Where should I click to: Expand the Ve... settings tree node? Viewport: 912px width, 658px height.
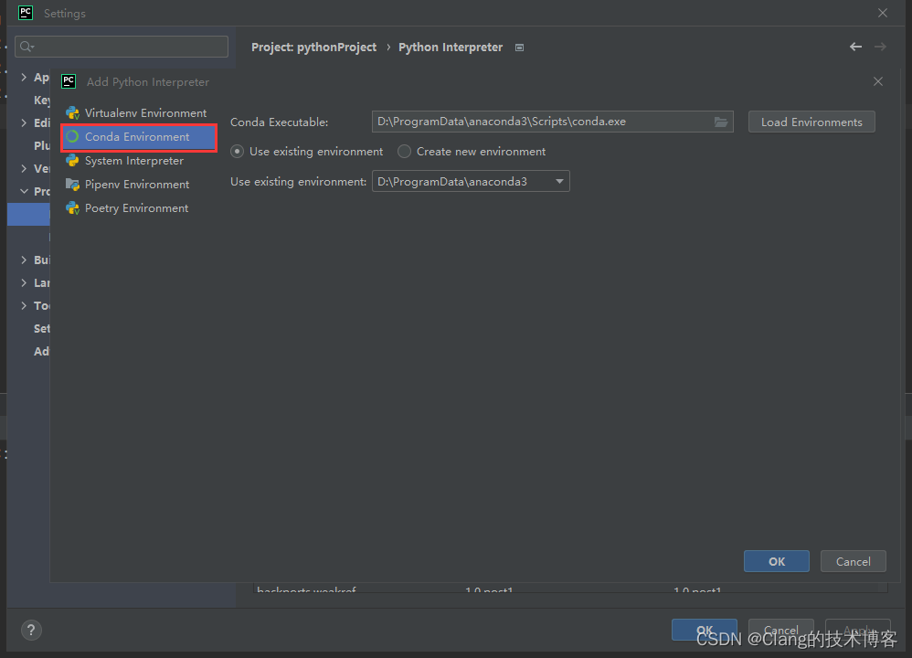click(x=24, y=168)
